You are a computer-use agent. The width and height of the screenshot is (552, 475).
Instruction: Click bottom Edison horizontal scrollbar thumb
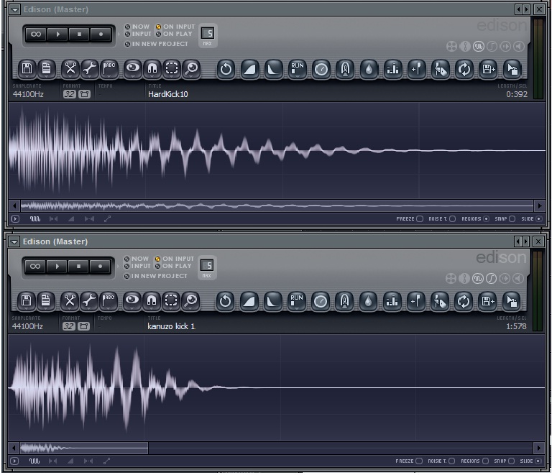point(84,448)
